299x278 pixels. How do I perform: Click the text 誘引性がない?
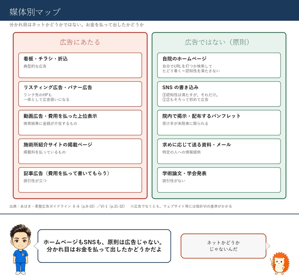coord(174,181)
